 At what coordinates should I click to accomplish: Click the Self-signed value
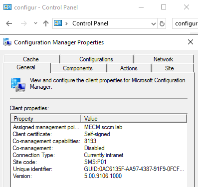[x=97, y=134]
